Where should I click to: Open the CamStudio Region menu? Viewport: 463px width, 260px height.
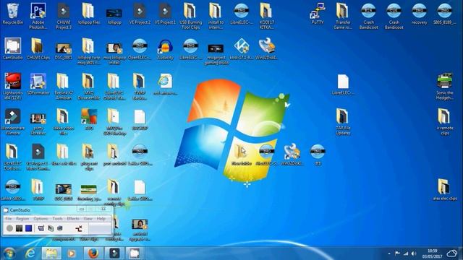click(x=22, y=219)
